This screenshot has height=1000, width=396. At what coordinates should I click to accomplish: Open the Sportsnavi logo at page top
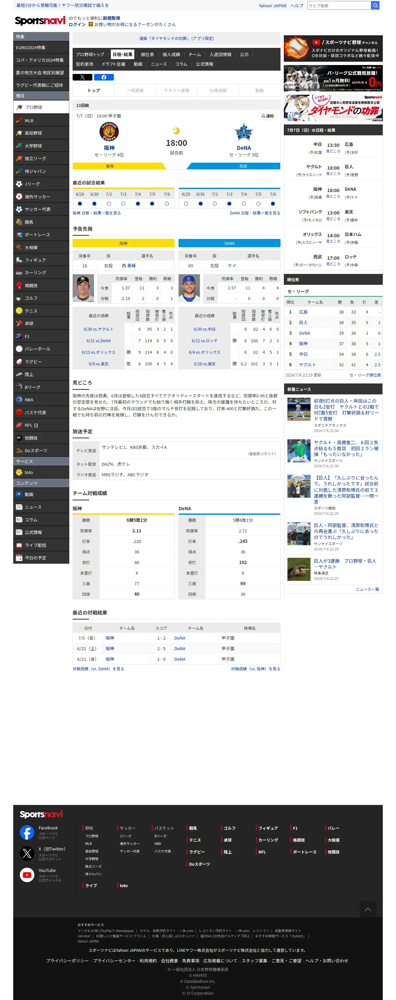click(40, 20)
